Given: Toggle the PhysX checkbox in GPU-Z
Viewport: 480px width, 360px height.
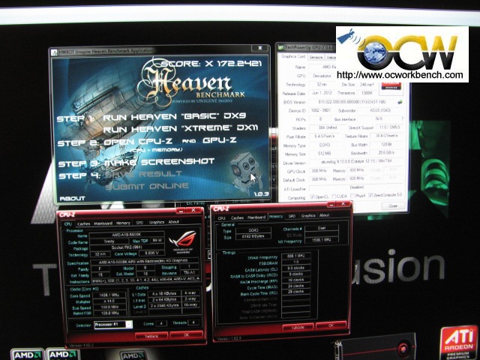Looking at the screenshot, I should click(352, 196).
